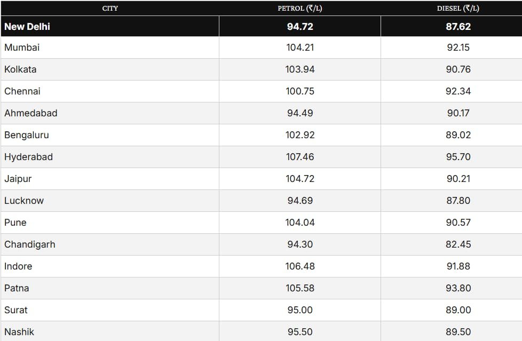Select Nashik petrol price 95.50
Screen dimensions: 522x341
[x=300, y=332]
